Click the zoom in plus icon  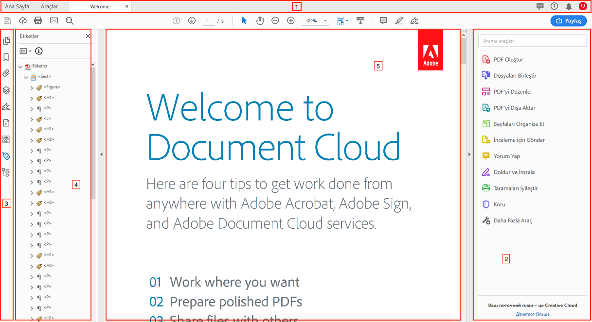click(291, 21)
